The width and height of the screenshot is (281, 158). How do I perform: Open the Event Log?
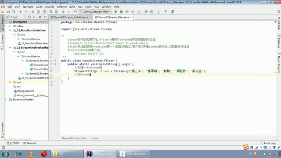[x=267, y=143]
